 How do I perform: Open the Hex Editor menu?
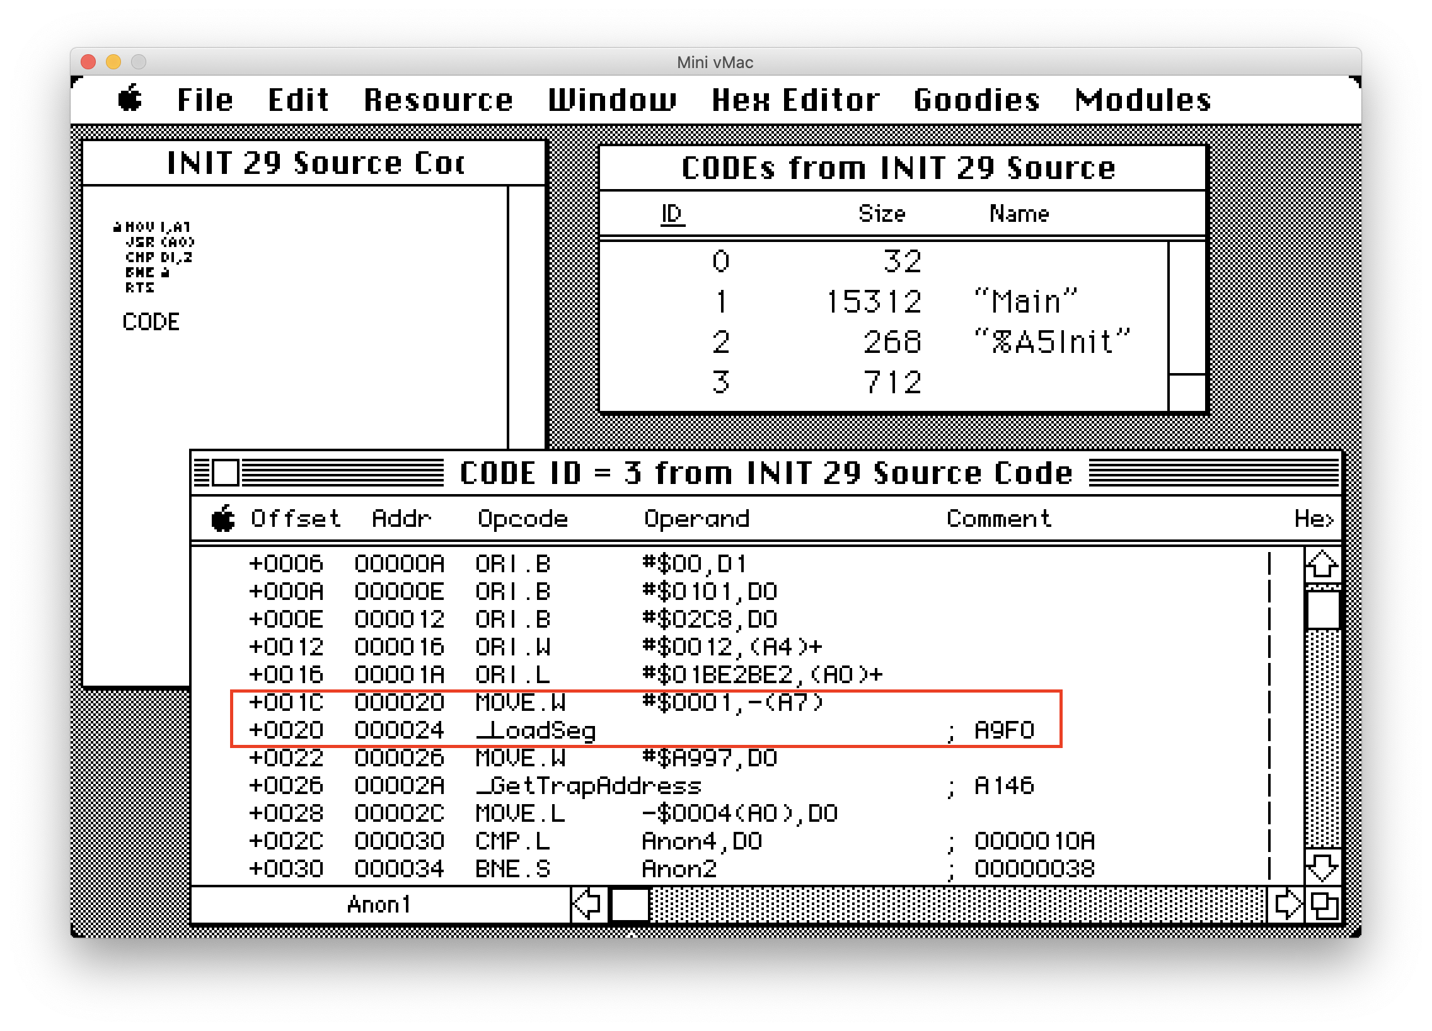(x=795, y=100)
